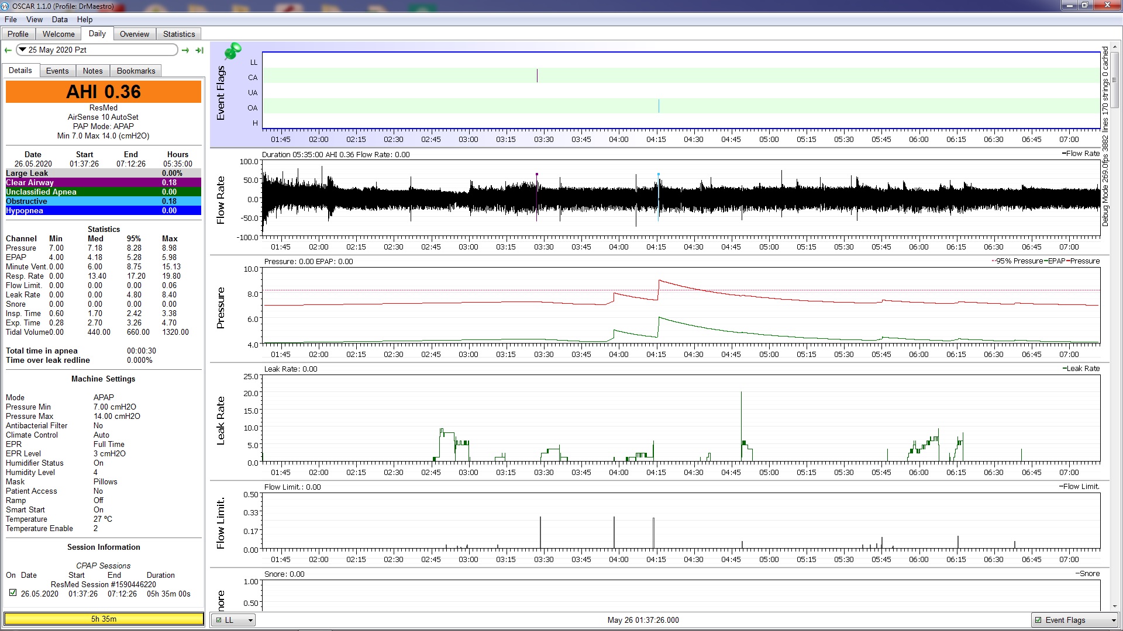The width and height of the screenshot is (1123, 631).
Task: Open the Notes sub-tab
Action: pos(92,71)
